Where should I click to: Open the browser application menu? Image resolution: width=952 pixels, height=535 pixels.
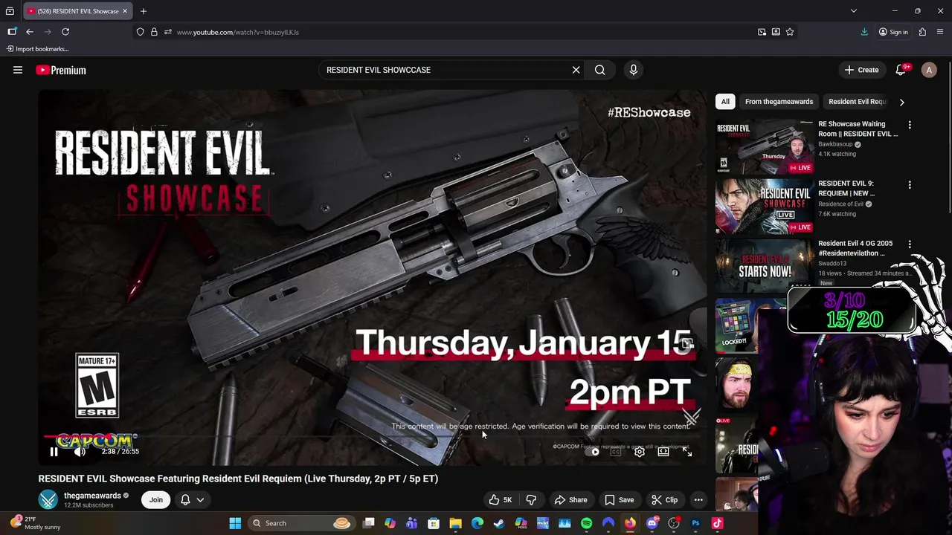[x=940, y=32]
